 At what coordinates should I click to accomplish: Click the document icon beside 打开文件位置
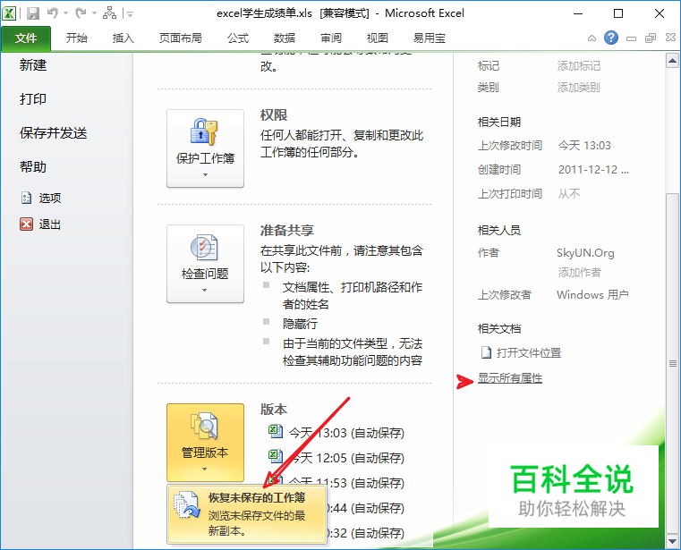pos(486,352)
